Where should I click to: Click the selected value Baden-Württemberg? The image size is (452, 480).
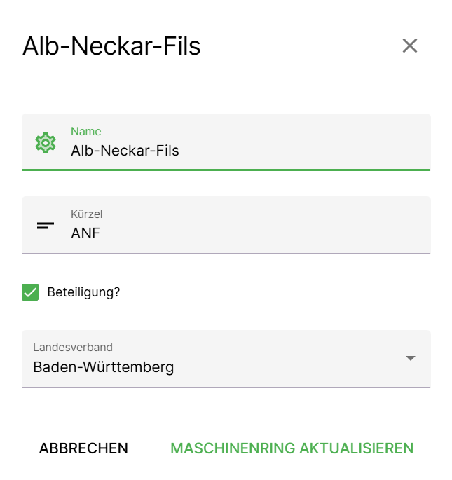[104, 366]
